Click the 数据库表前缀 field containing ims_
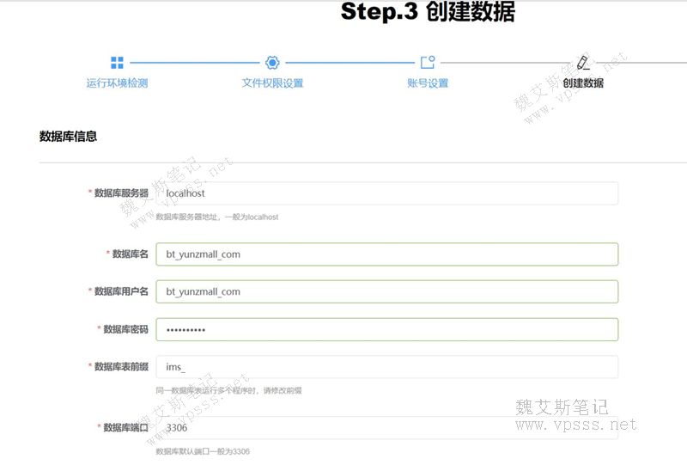The image size is (687, 465). (386, 367)
